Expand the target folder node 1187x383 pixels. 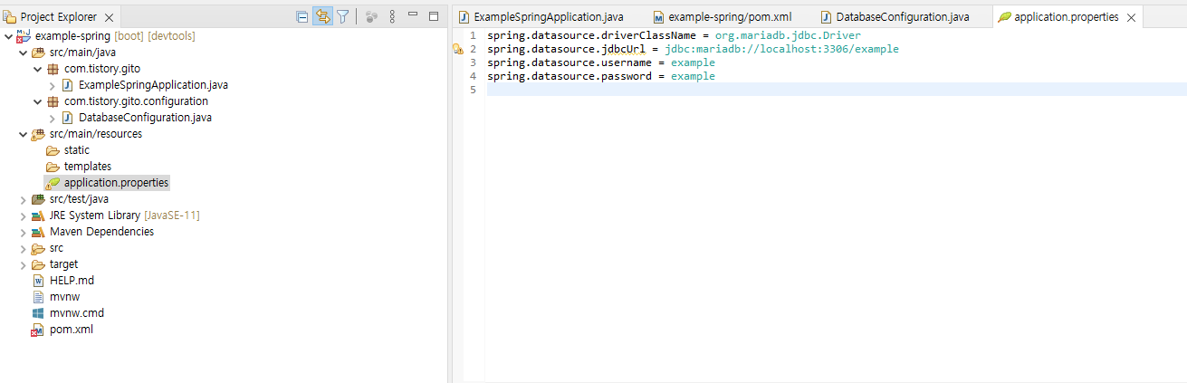coord(23,264)
